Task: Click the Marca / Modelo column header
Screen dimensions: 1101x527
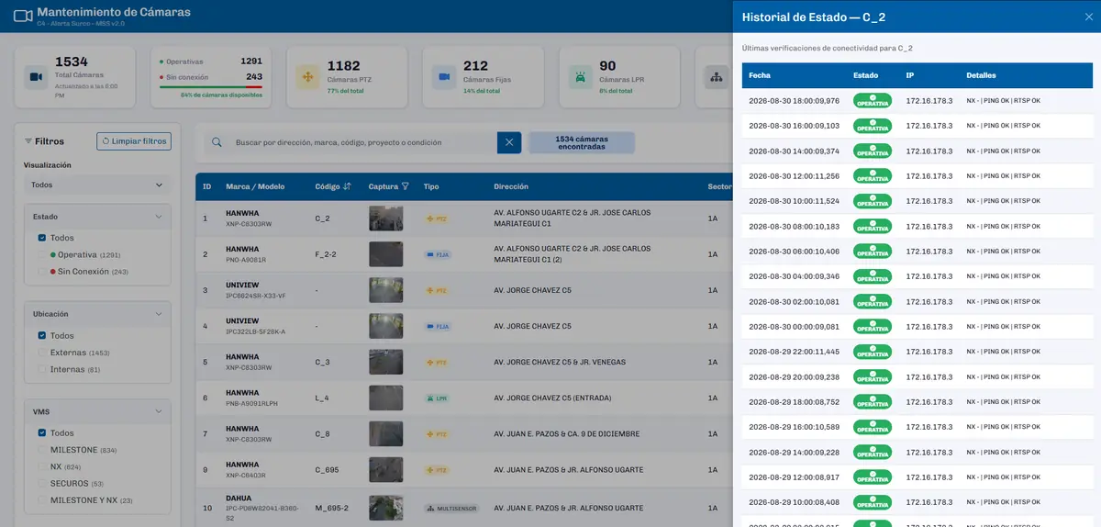Action: click(x=255, y=186)
